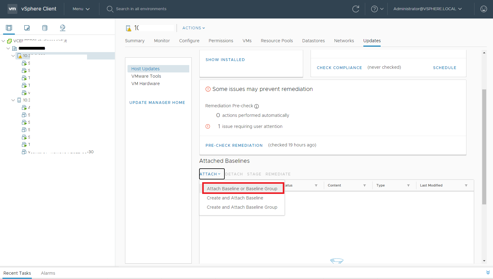Click the refresh icon in top bar

356,9
